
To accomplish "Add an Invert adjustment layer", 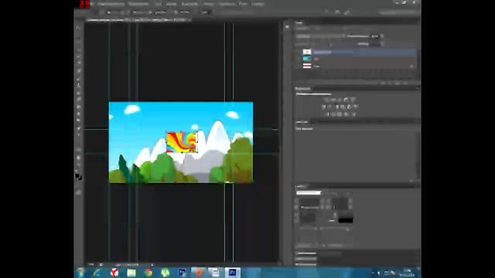I will click(326, 114).
